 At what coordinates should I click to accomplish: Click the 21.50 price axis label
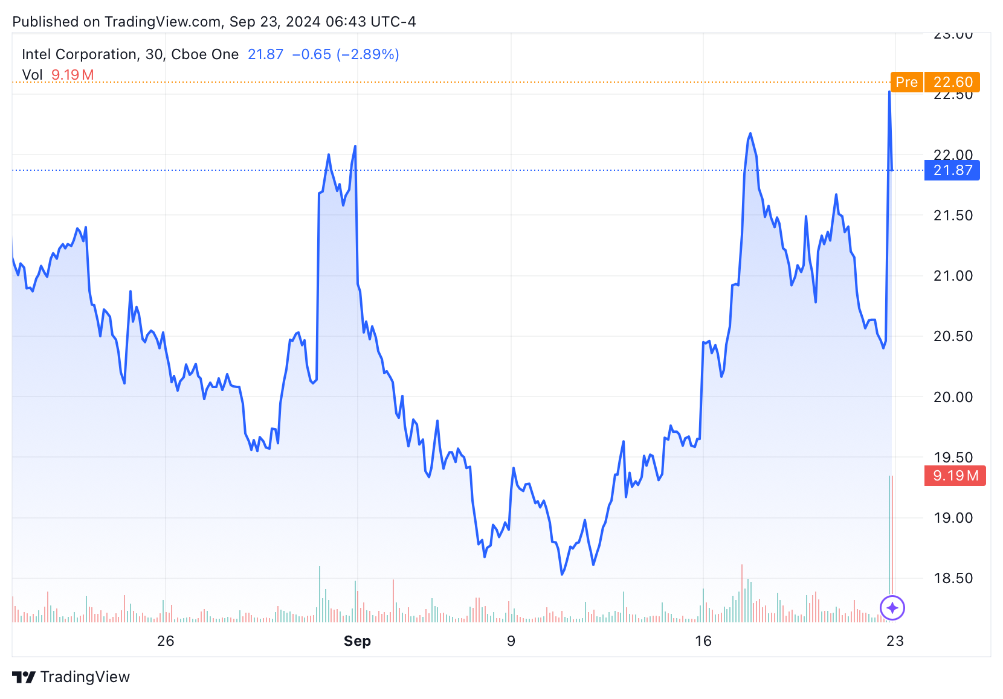pyautogui.click(x=953, y=215)
